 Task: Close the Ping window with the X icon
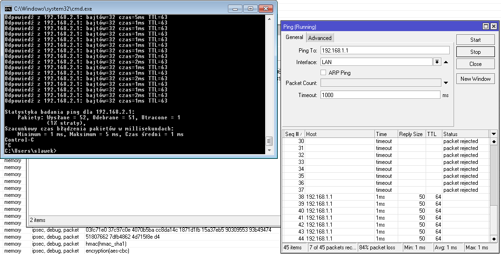pos(494,27)
